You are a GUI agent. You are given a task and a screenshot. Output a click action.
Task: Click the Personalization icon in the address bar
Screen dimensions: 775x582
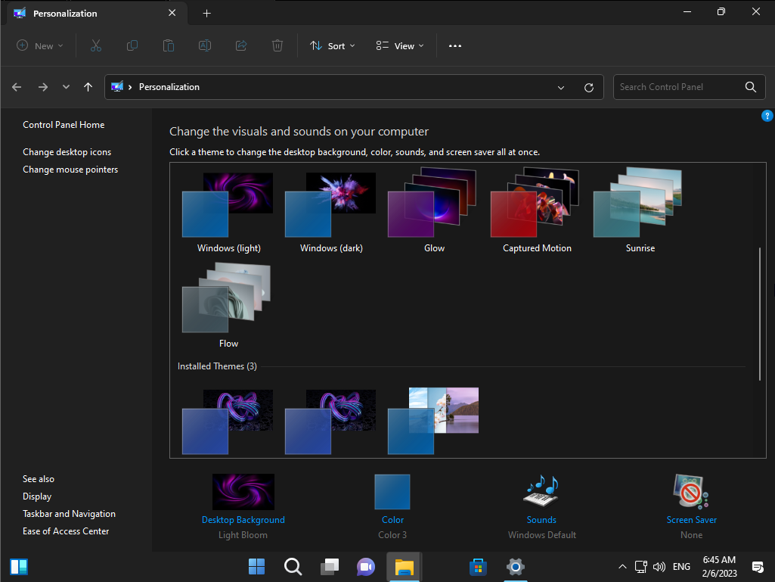tap(117, 87)
